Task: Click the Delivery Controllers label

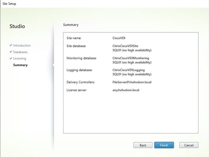Action: click(x=81, y=82)
